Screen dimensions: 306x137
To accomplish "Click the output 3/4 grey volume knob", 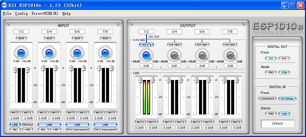I will pos(174,55).
